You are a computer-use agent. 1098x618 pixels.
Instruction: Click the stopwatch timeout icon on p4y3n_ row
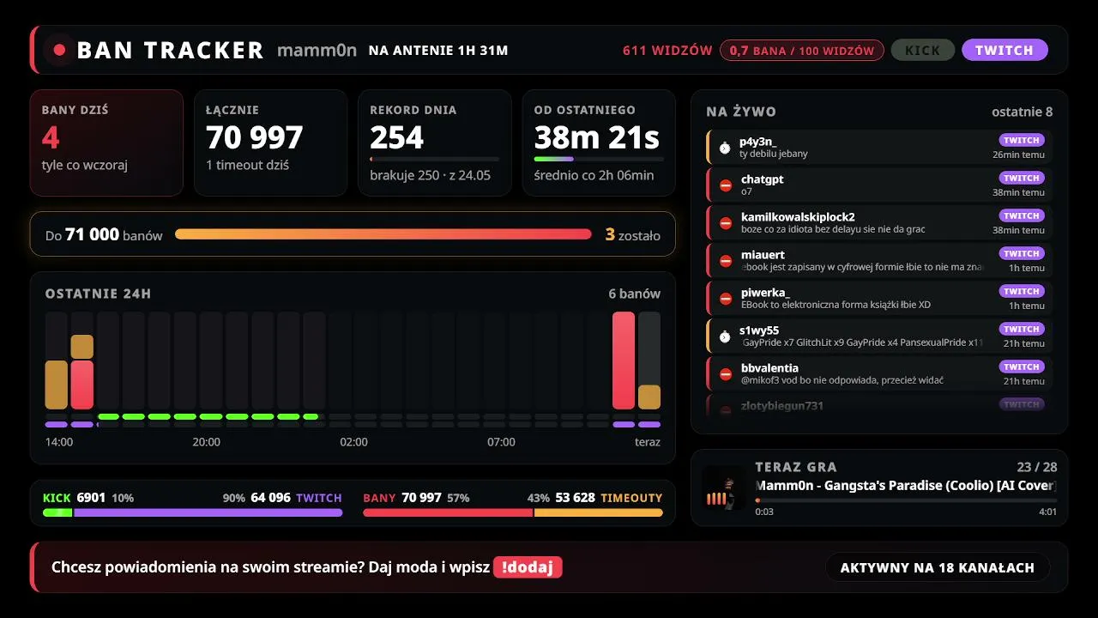tap(725, 148)
